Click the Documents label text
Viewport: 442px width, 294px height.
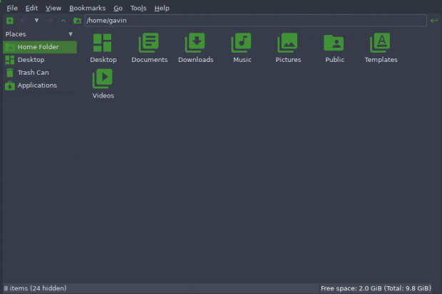pos(150,60)
